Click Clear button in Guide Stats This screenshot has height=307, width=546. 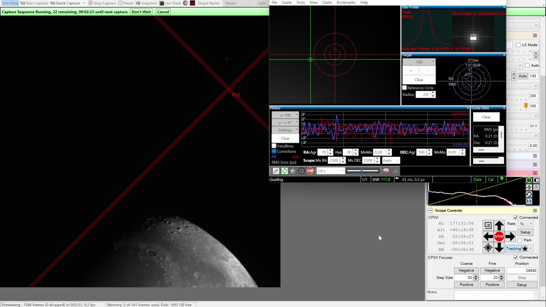[486, 117]
